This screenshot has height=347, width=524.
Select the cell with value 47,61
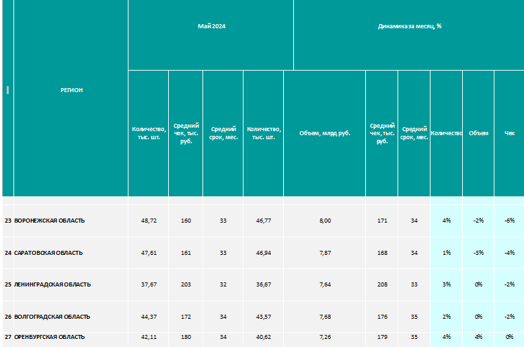click(x=149, y=253)
